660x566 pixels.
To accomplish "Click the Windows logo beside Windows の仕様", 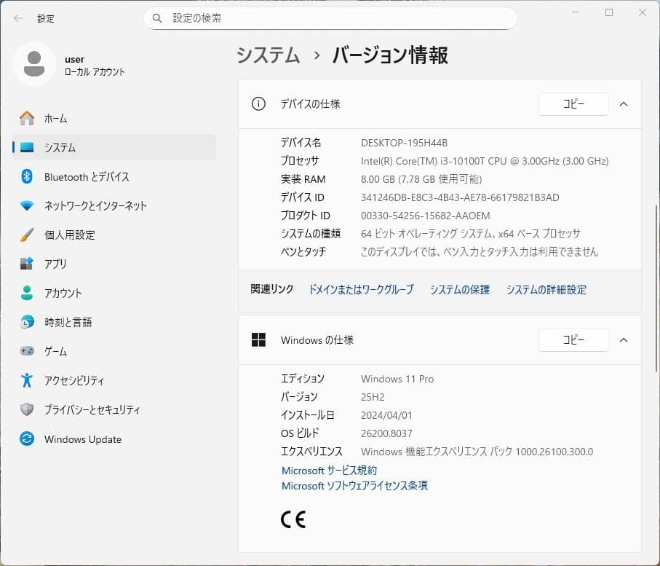I will pyautogui.click(x=258, y=339).
